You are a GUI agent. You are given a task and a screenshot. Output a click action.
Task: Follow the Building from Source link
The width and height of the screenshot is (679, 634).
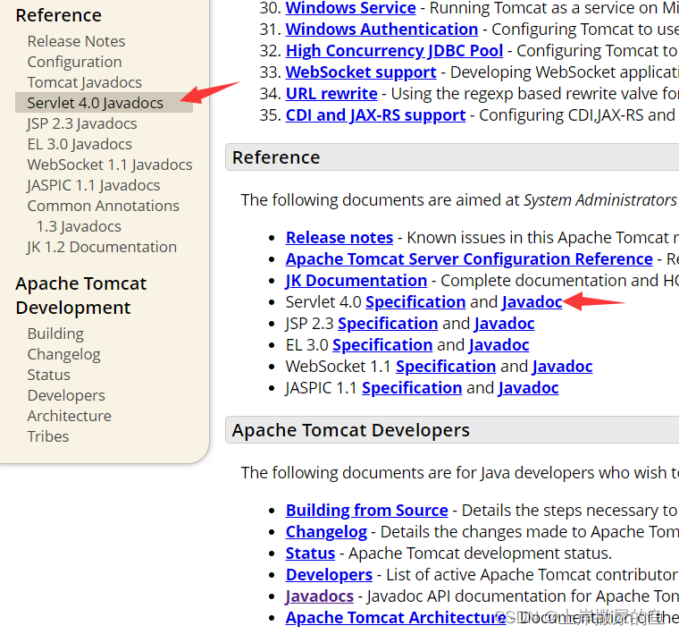coord(367,511)
